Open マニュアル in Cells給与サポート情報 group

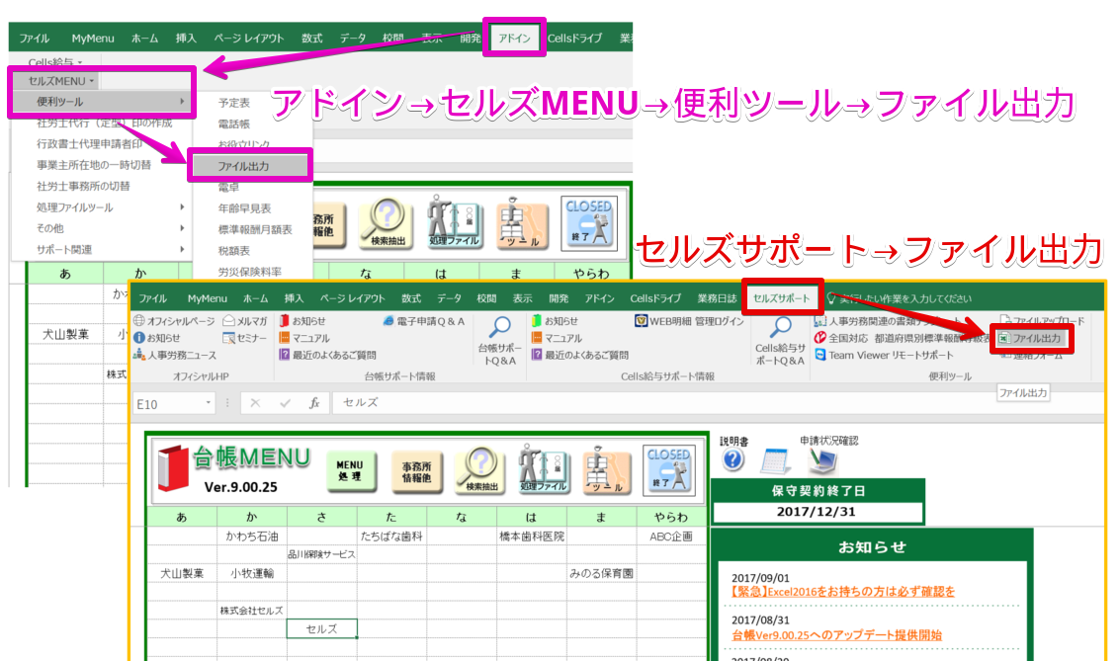[558, 338]
